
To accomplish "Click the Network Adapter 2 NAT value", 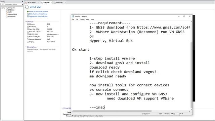I will pyautogui.click(x=48, y=39).
